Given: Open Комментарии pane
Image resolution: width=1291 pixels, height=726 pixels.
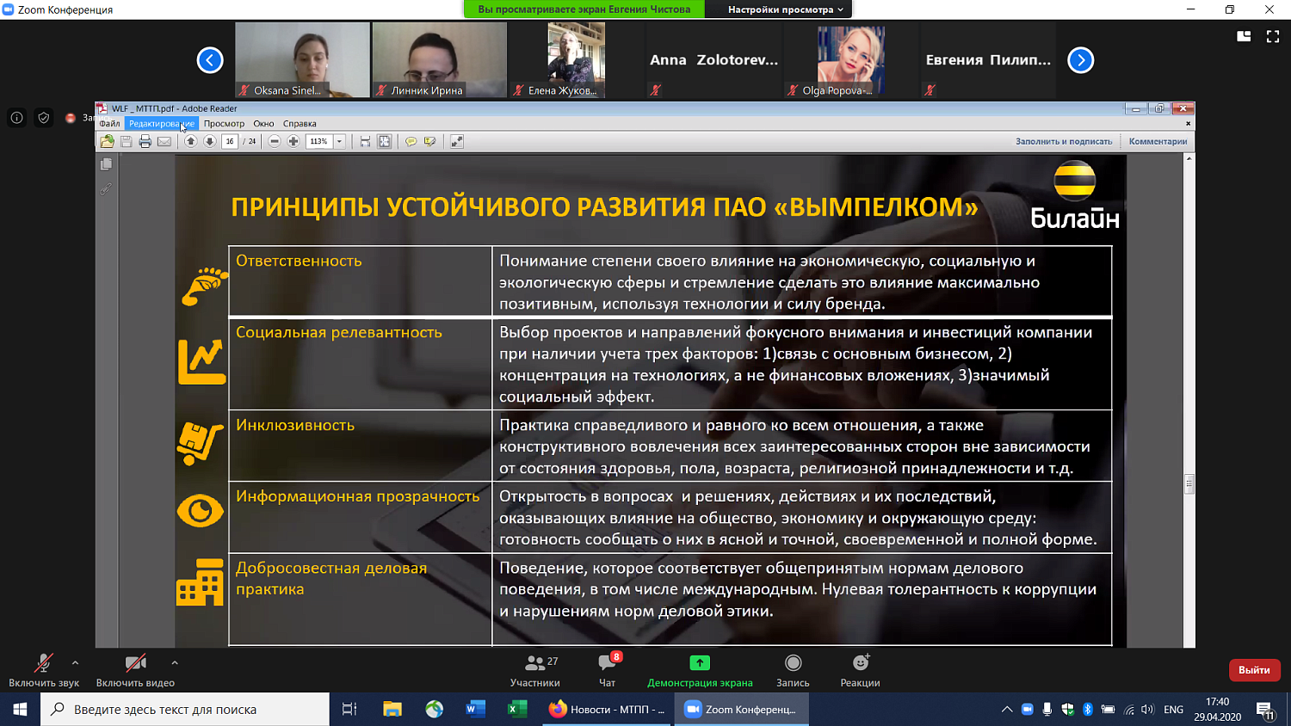Looking at the screenshot, I should (x=1158, y=141).
